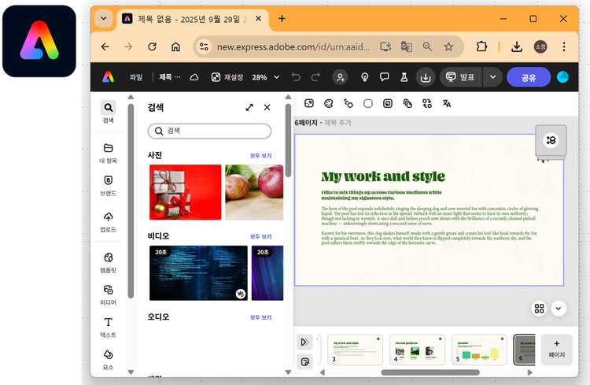
Task: Open the Brand (브랜드) sidebar panel
Action: click(x=109, y=185)
